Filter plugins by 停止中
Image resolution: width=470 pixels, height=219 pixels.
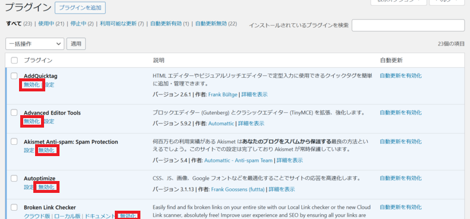[x=78, y=24]
